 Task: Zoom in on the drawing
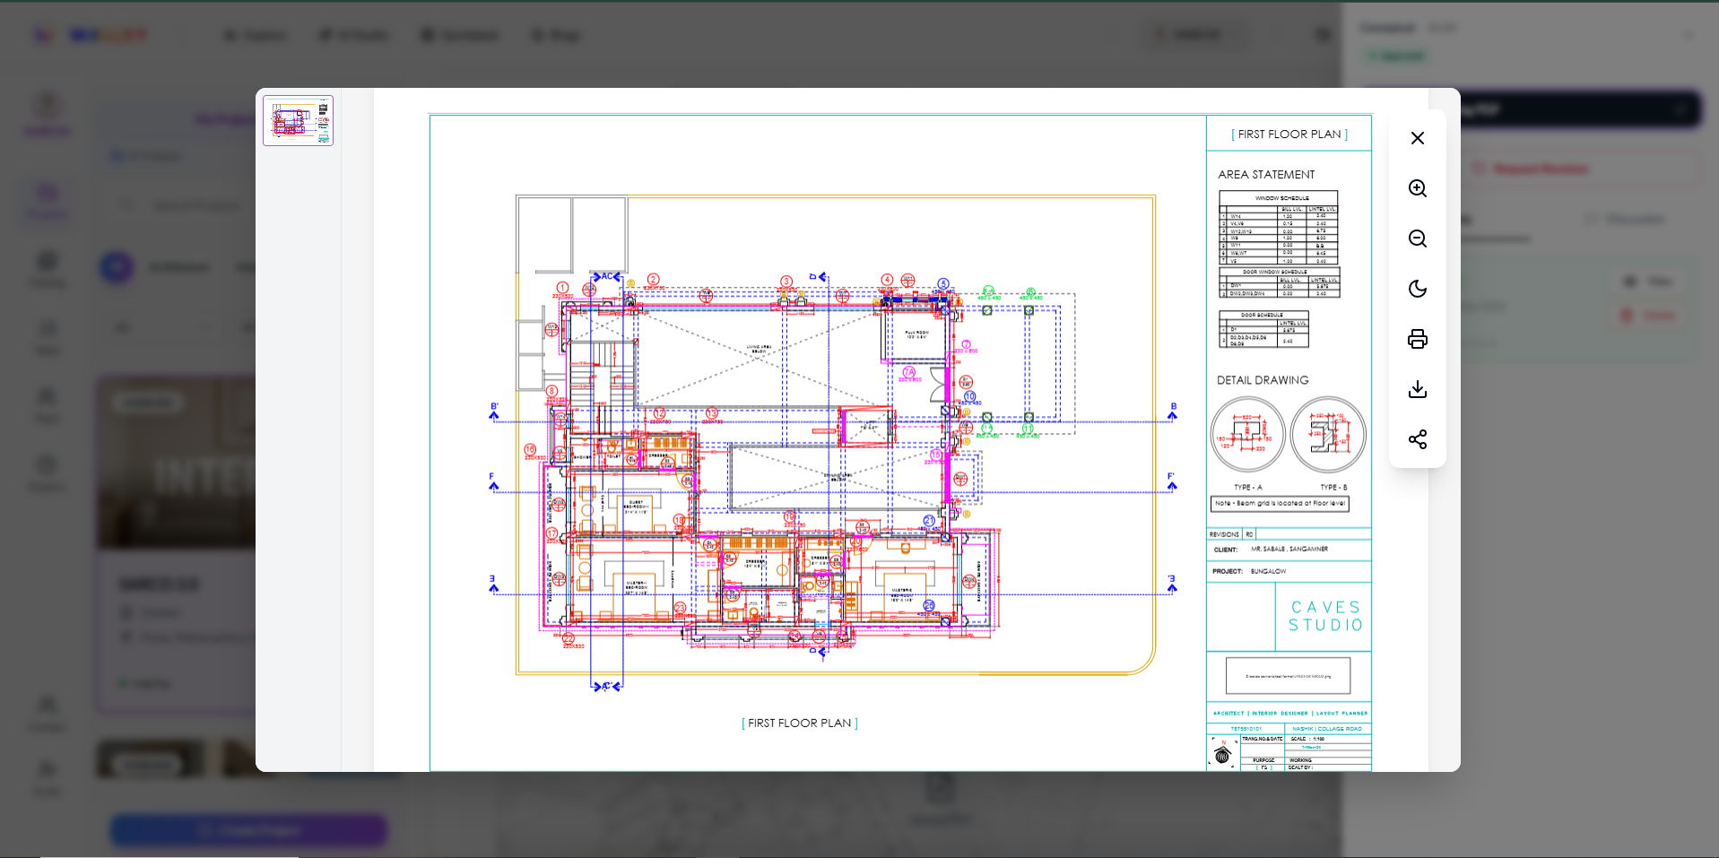point(1417,188)
